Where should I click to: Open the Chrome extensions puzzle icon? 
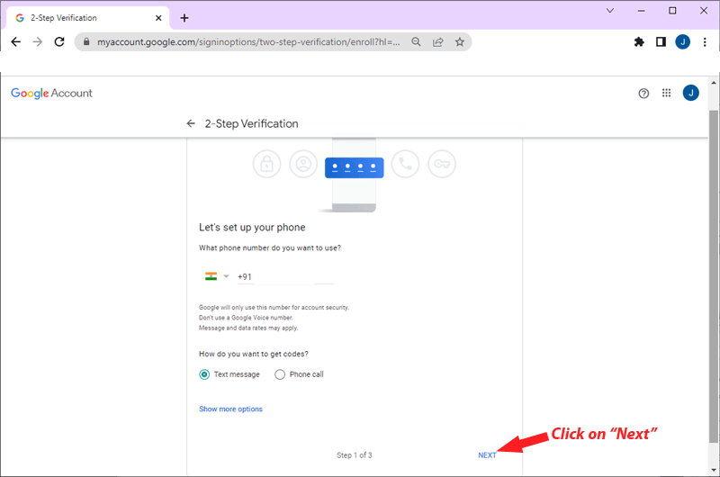639,41
